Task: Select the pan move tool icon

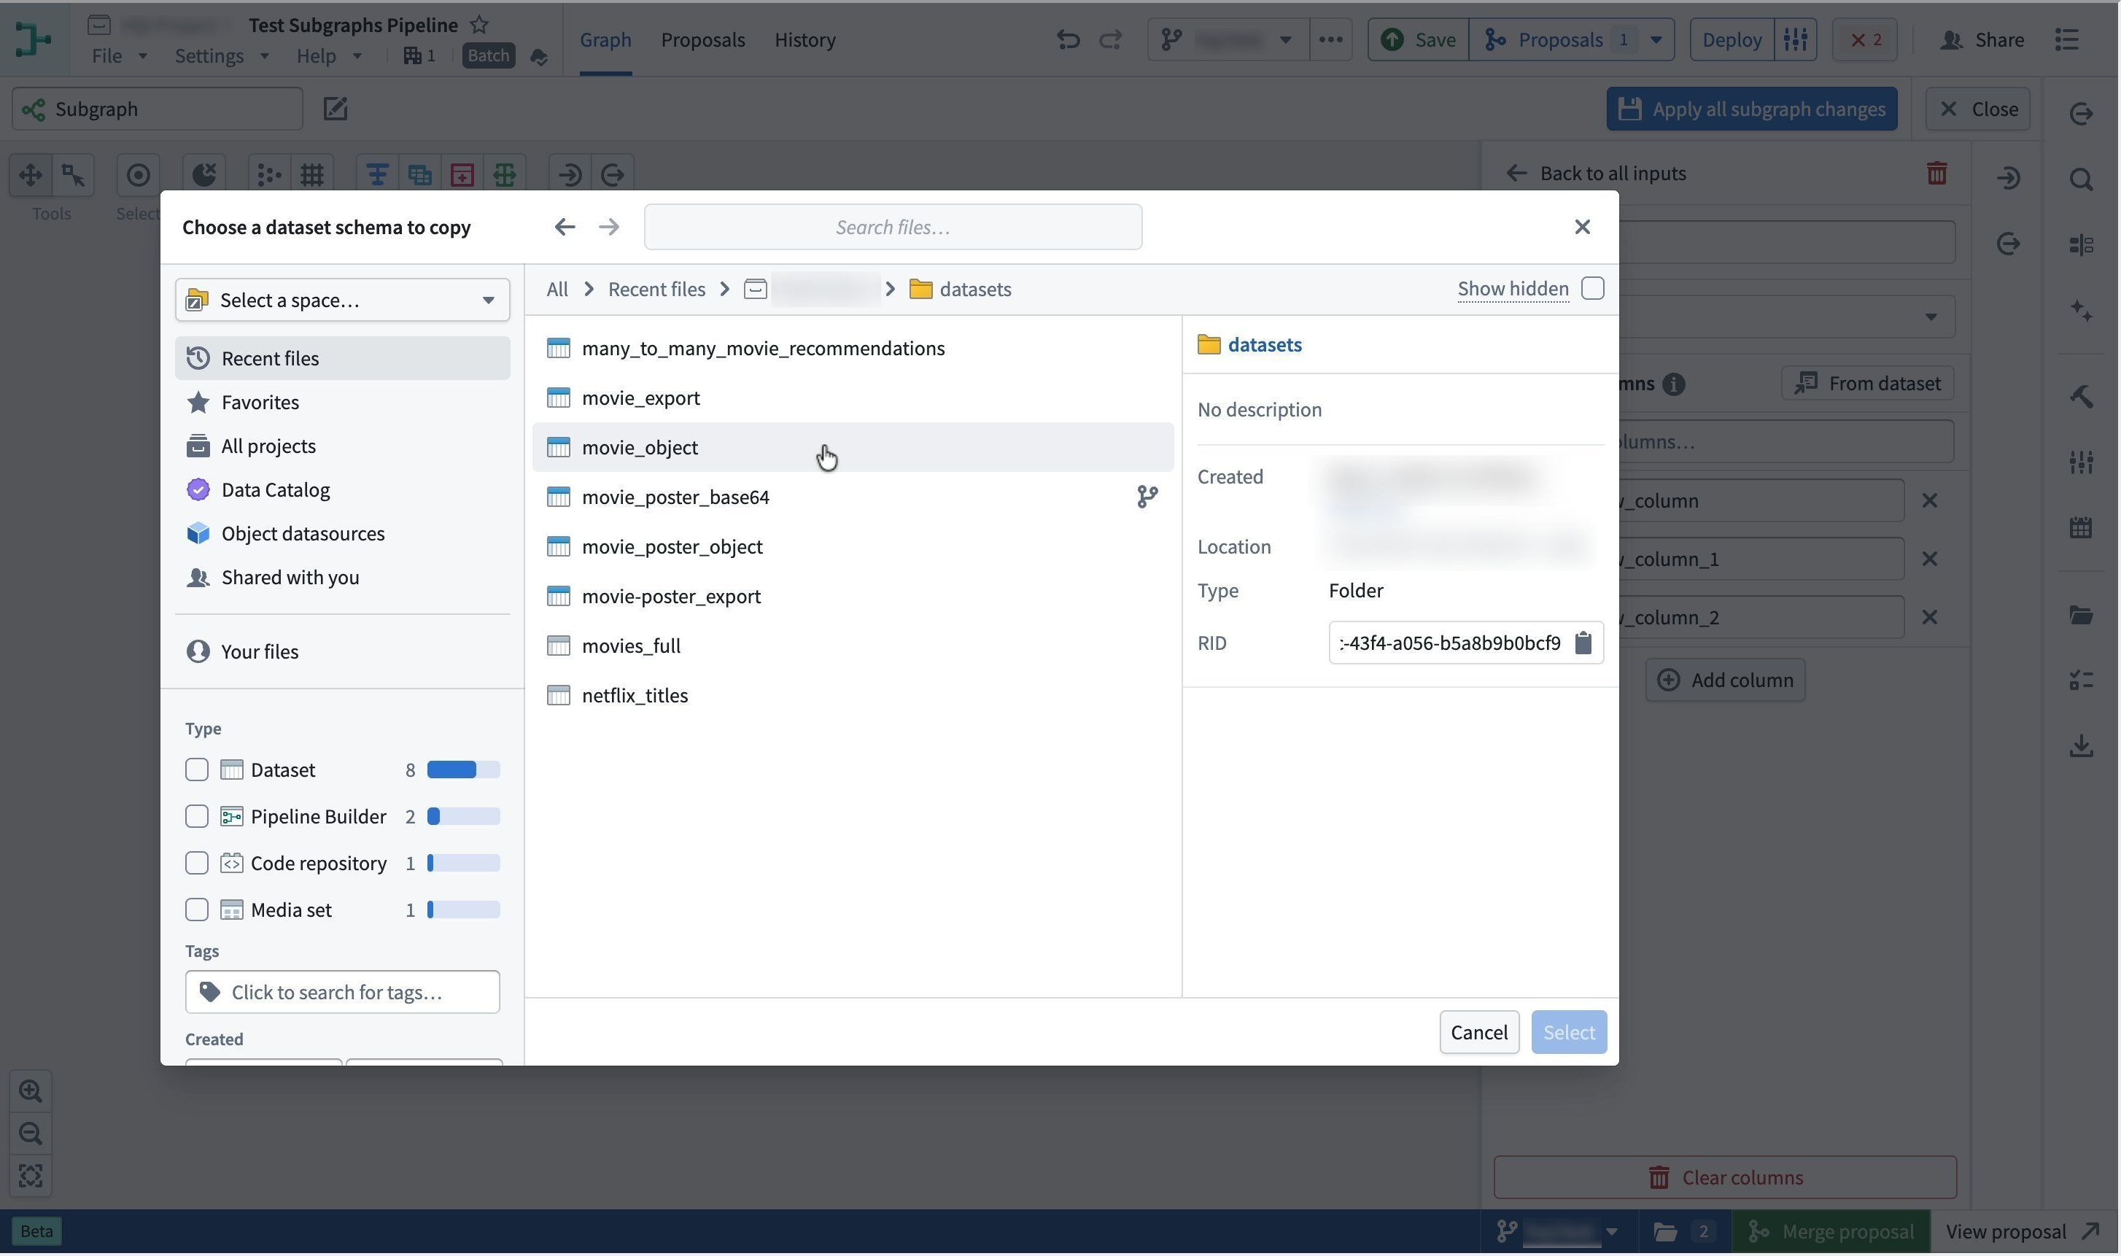Action: pos(31,175)
